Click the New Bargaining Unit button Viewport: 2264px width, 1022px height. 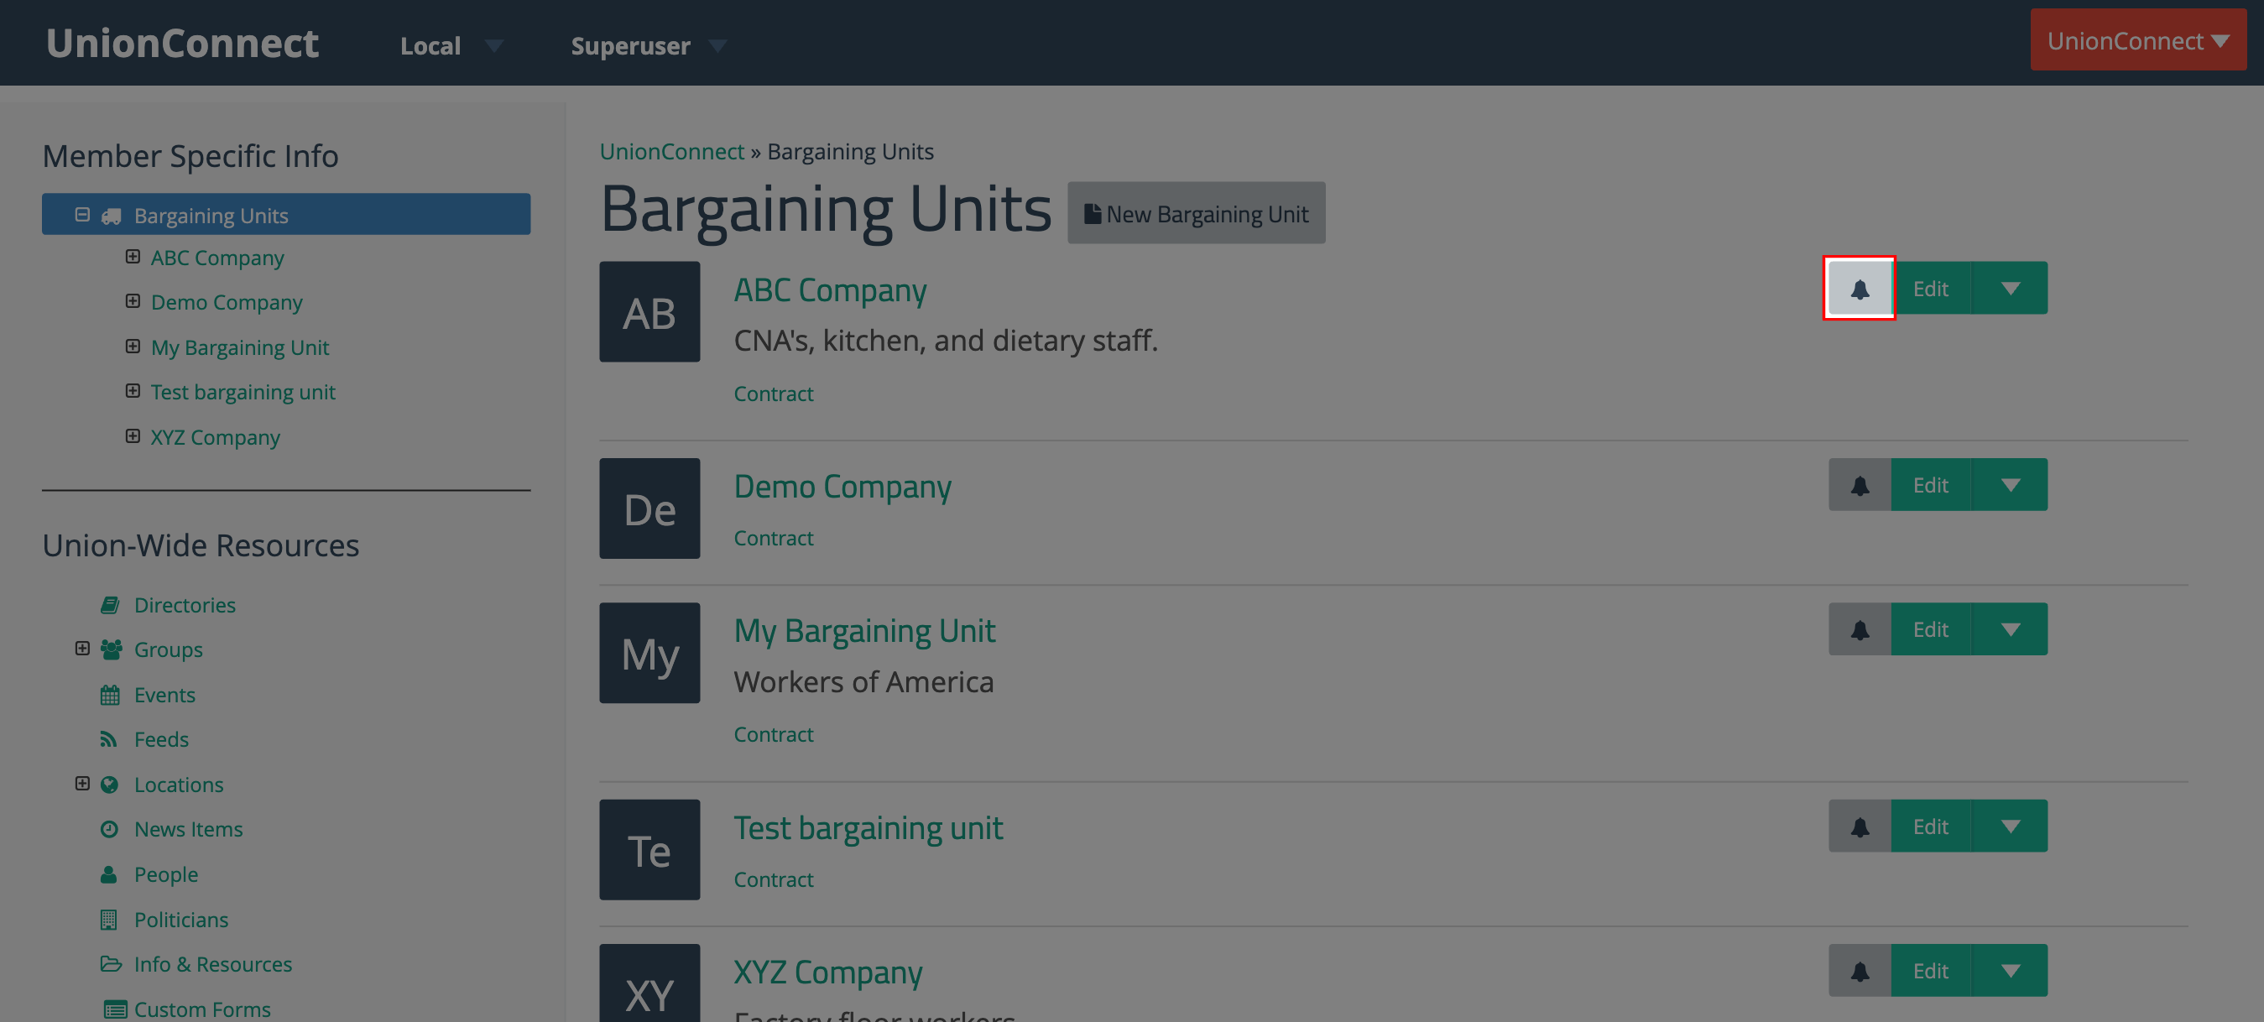tap(1197, 212)
